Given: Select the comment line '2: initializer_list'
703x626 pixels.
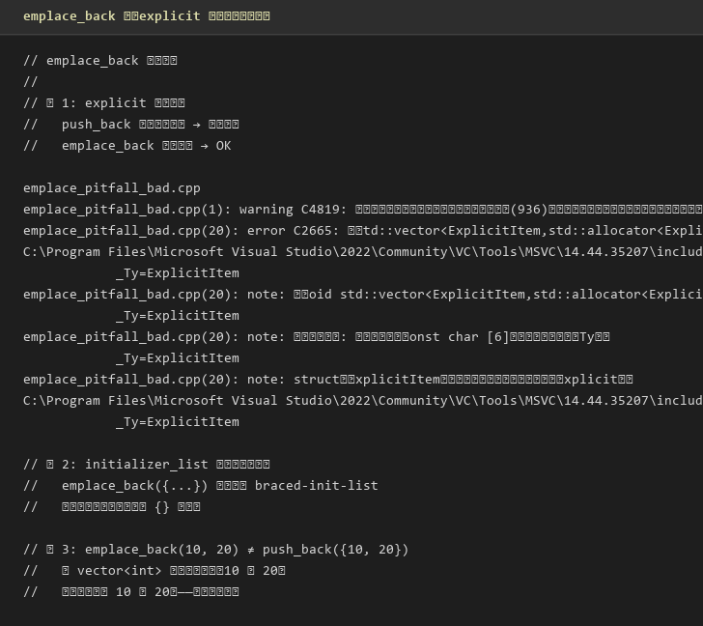Looking at the screenshot, I should 146,465.
